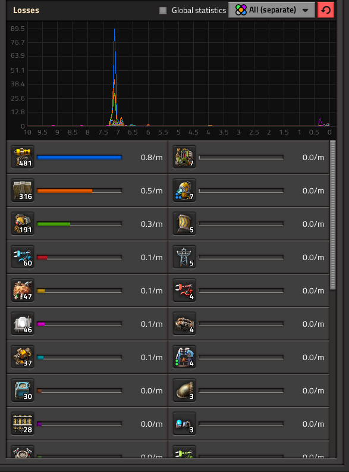Click the blue laser turret loss bar
The width and height of the screenshot is (349, 472).
coord(79,158)
